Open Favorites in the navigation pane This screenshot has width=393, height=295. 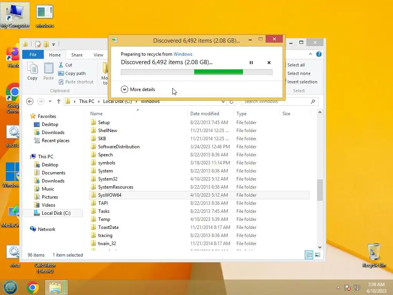point(43,116)
